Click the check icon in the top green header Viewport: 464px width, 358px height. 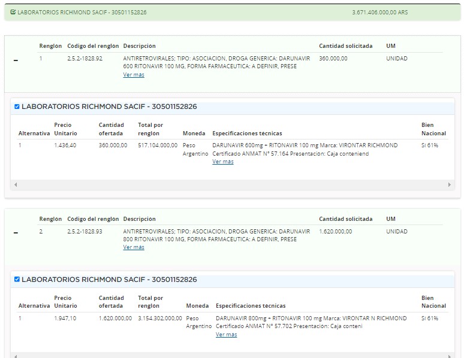tap(13, 12)
